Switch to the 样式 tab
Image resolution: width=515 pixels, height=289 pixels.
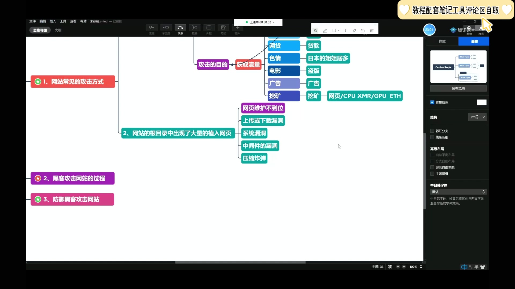[x=442, y=41]
